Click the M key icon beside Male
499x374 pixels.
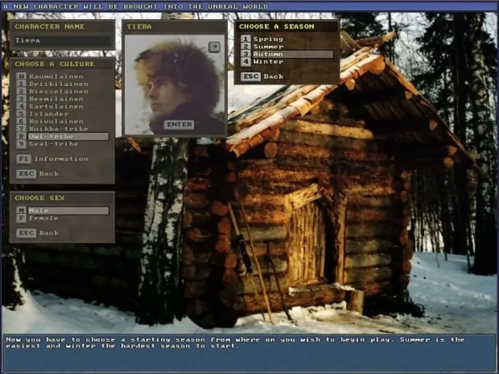point(21,211)
